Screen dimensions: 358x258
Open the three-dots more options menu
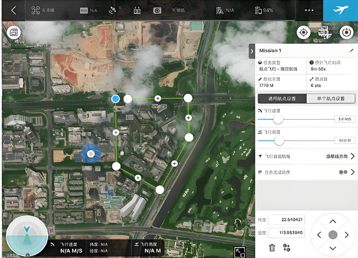pyautogui.click(x=309, y=11)
